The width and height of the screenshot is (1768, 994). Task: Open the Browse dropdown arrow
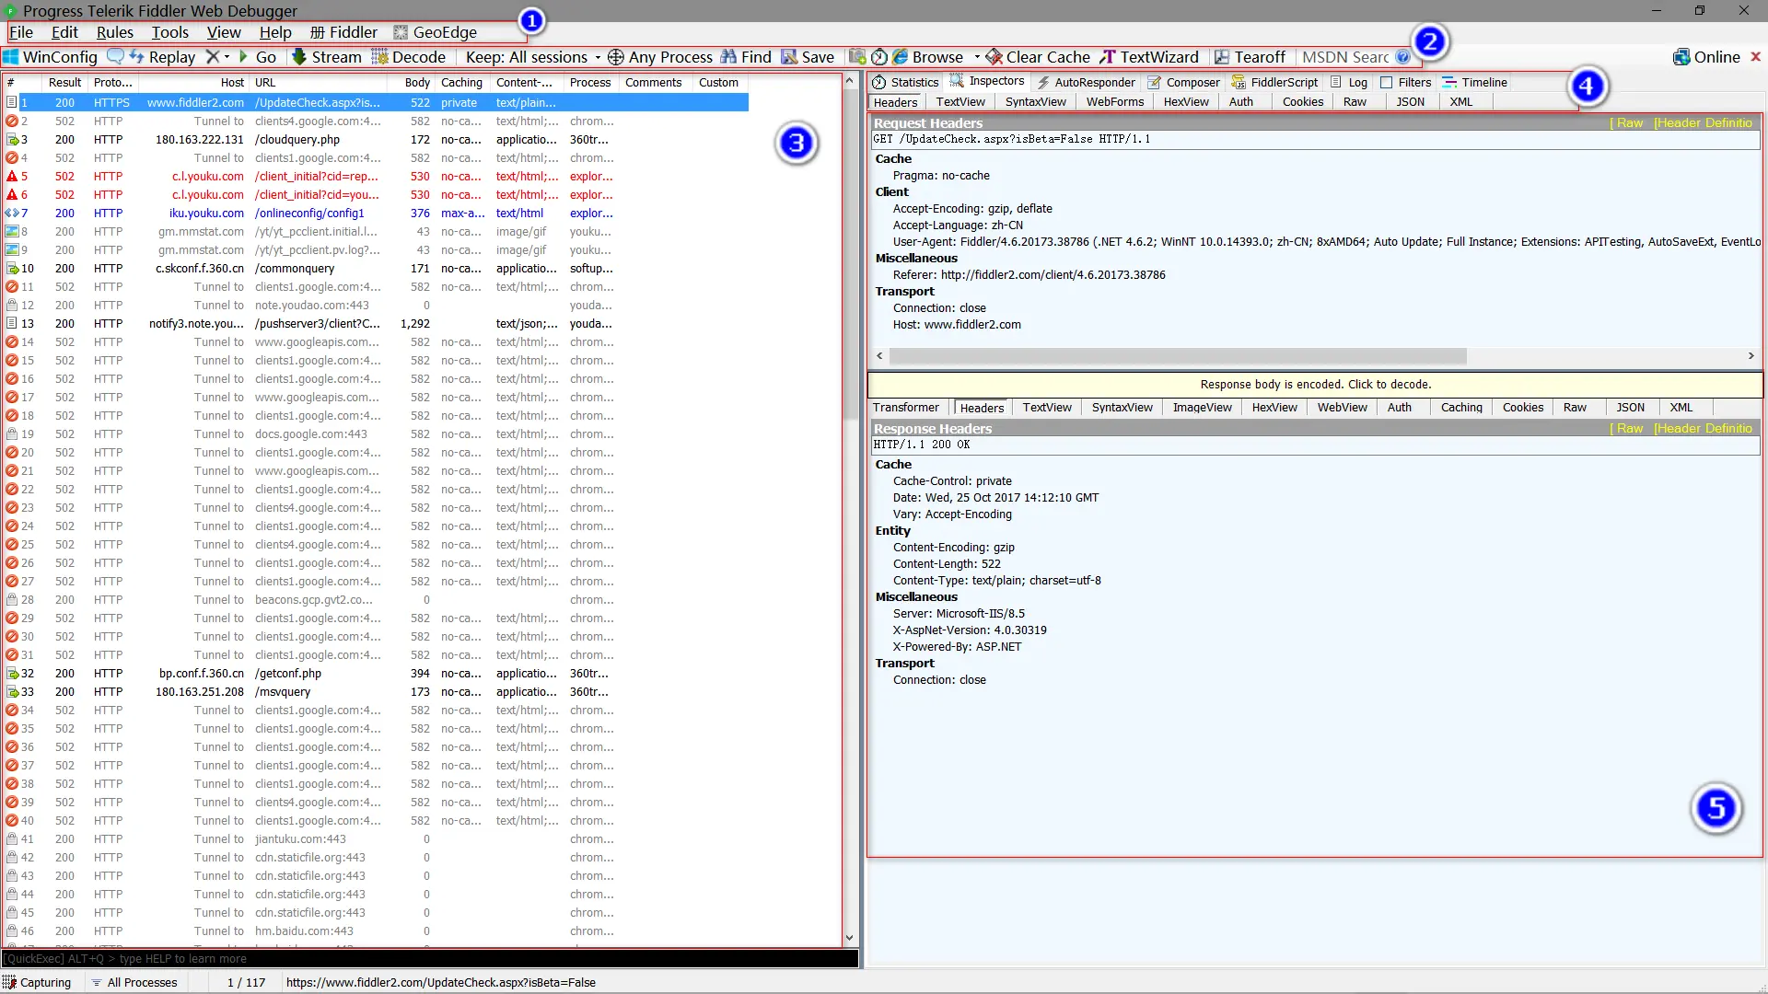click(x=977, y=57)
